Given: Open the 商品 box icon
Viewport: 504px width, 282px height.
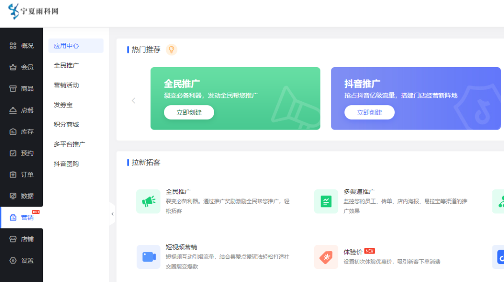Looking at the screenshot, I should tap(13, 89).
